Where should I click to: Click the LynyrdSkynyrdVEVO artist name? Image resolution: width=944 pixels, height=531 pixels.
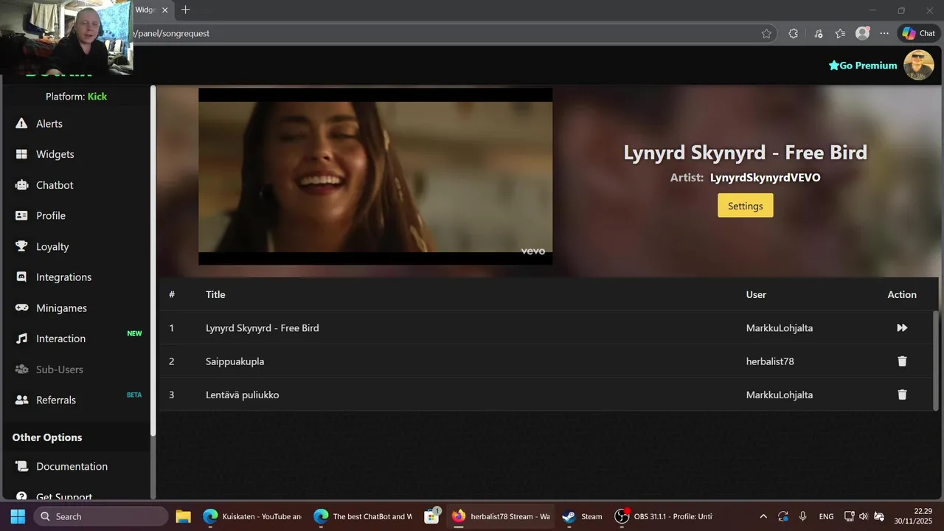pos(765,178)
